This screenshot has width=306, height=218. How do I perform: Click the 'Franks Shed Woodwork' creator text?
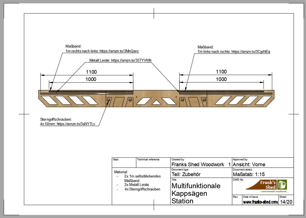pos(198,165)
